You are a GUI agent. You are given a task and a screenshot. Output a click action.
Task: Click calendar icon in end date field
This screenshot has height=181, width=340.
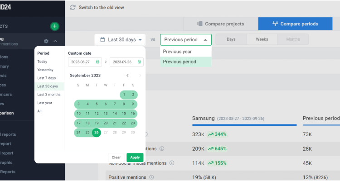click(x=140, y=62)
